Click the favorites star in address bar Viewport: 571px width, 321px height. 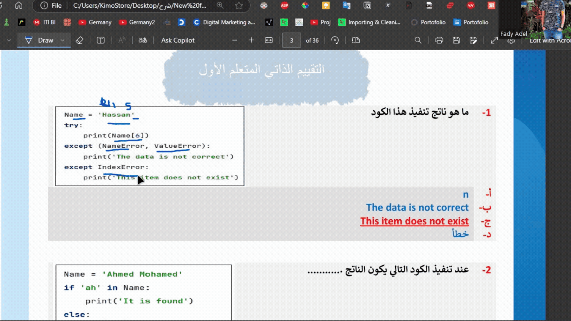[239, 6]
